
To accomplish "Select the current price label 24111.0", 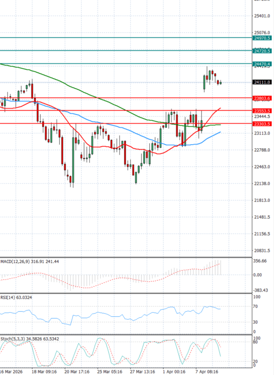I will [262, 82].
